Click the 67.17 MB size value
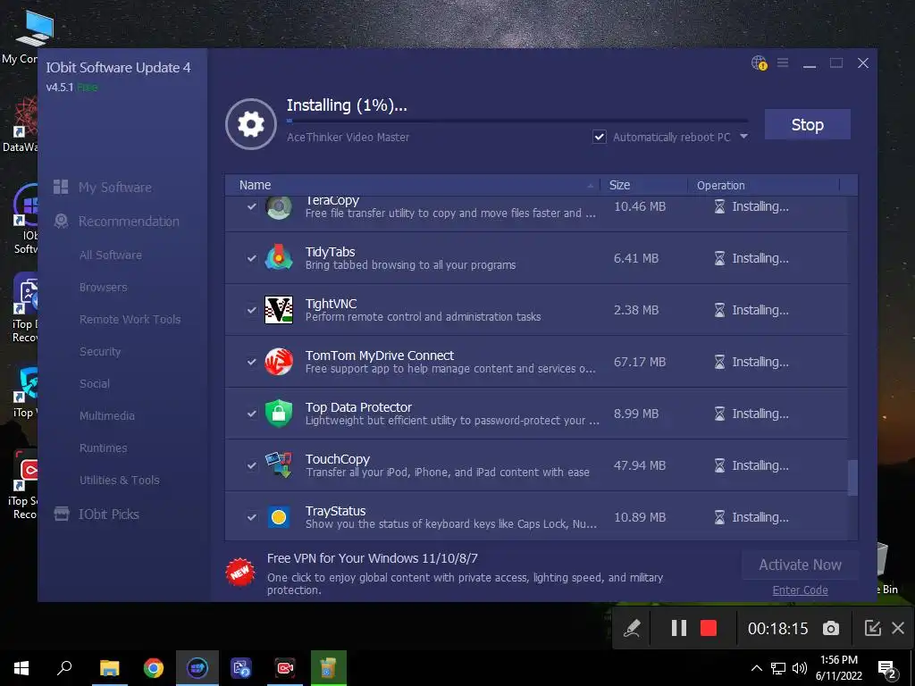915x686 pixels. (x=640, y=362)
